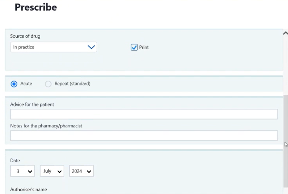Image resolution: width=288 pixels, height=194 pixels.
Task: Open the Source of drug dropdown
Action: click(53, 47)
